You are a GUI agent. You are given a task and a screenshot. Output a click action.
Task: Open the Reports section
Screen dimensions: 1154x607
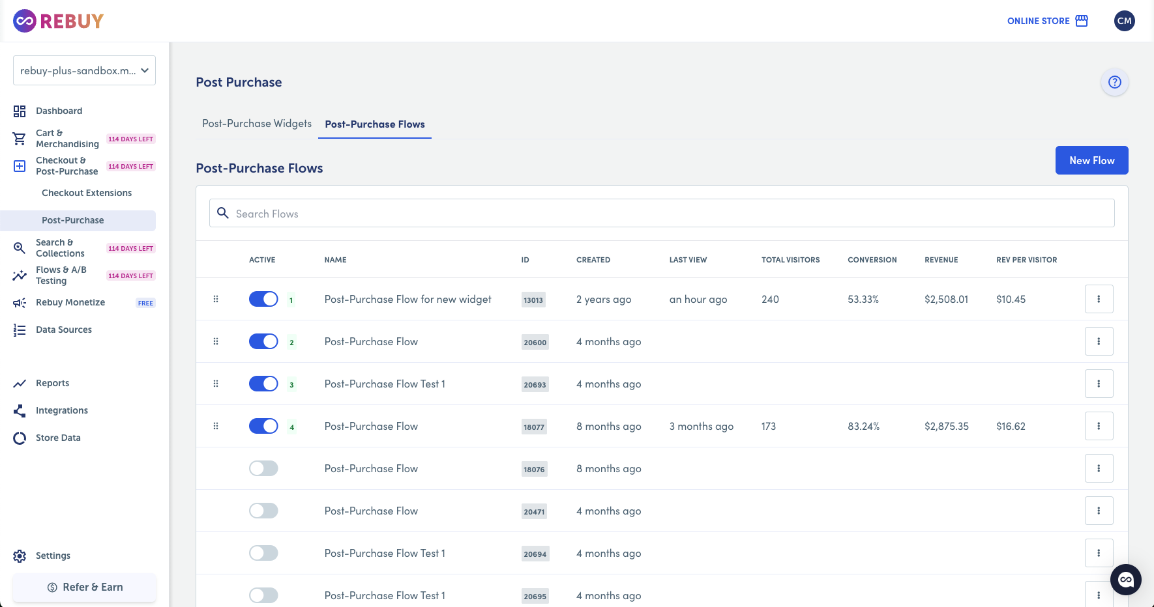coord(52,383)
